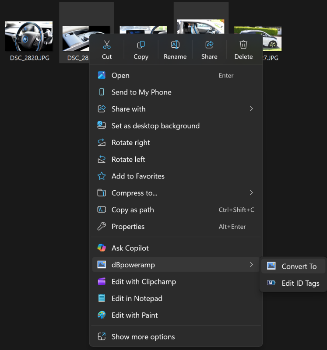Expand the Compress to submenu arrow
Image resolution: width=327 pixels, height=350 pixels.
(x=251, y=193)
